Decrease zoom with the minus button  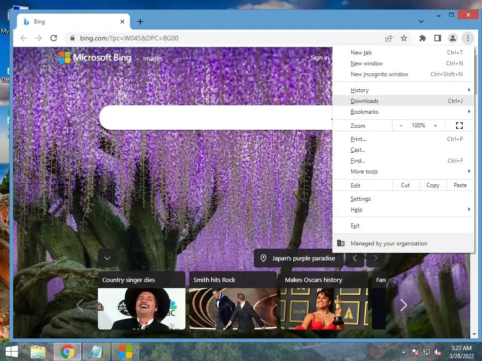pyautogui.click(x=401, y=126)
